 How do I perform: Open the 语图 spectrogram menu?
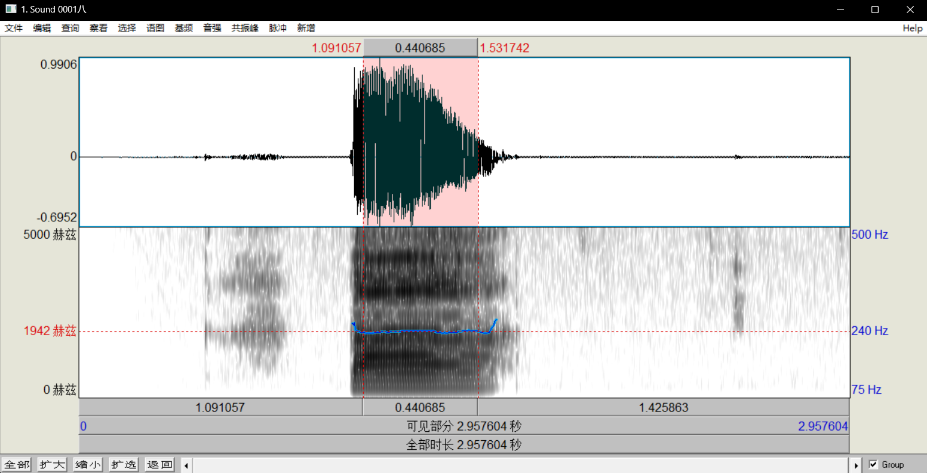[x=155, y=28]
